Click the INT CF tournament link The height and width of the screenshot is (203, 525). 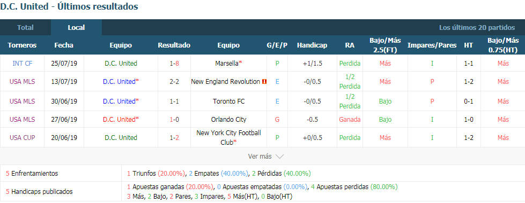(22, 63)
